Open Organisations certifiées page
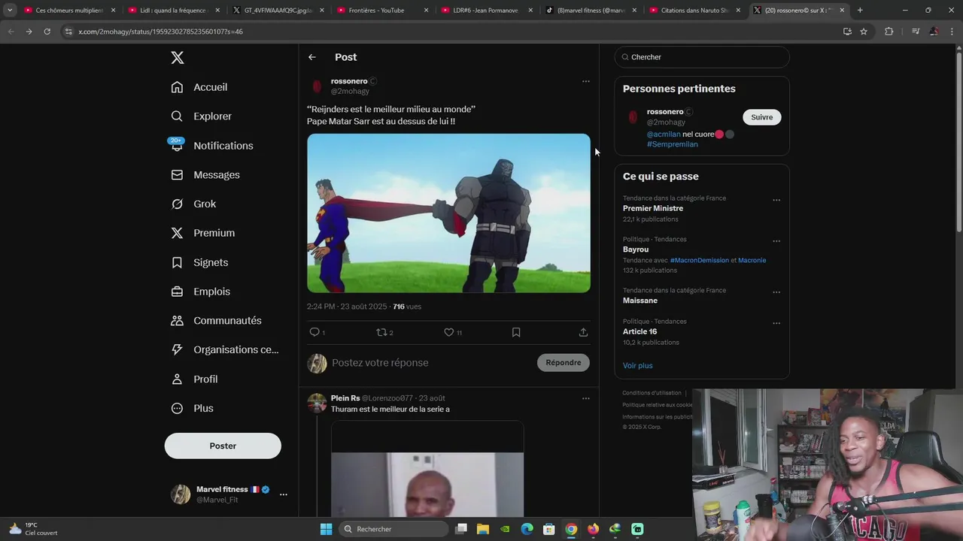 (225, 349)
